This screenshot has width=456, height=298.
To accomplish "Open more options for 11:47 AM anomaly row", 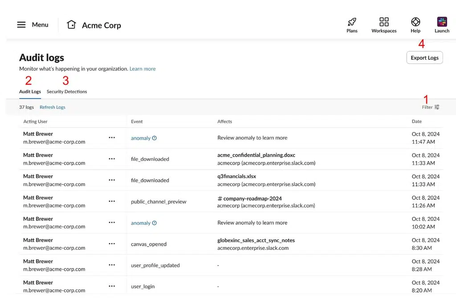I will point(112,137).
